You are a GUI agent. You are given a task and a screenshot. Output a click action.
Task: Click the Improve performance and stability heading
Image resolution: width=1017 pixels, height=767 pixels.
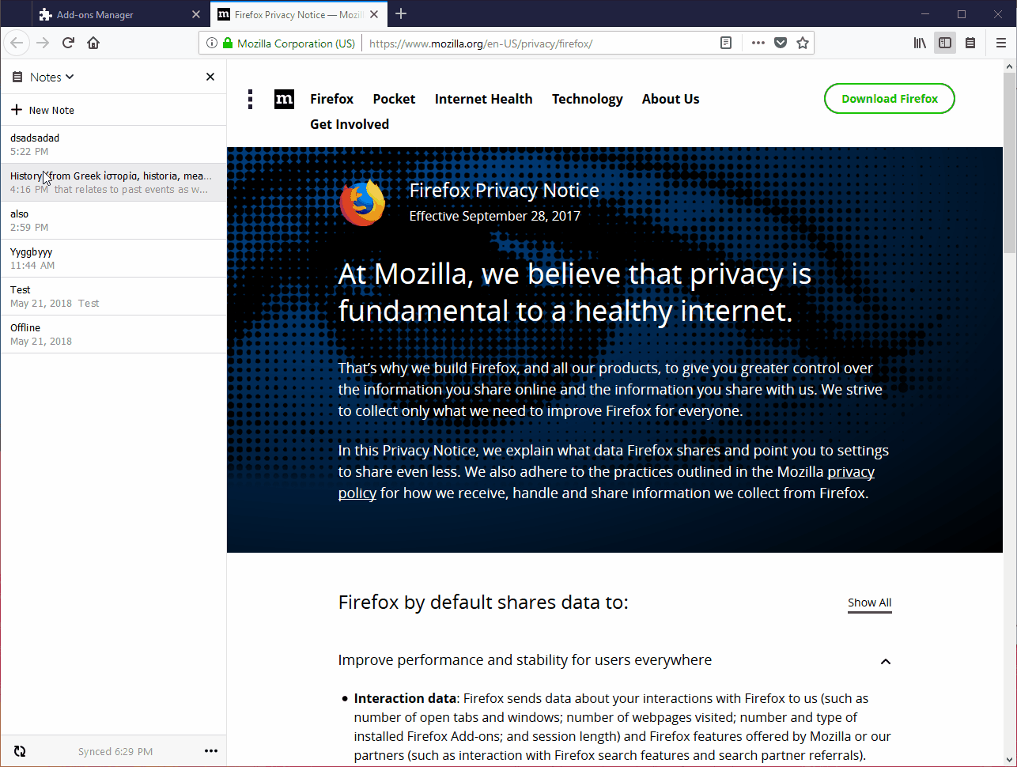click(x=524, y=660)
